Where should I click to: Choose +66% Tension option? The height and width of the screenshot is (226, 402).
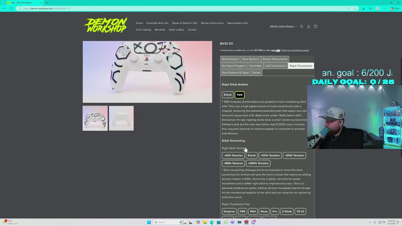point(233,163)
